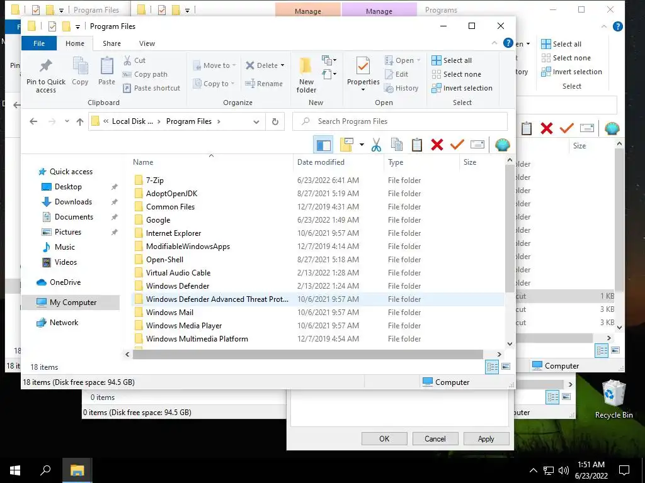Screen dimensions: 645x483
Task: Click the red X Delete icon in the front window toolbar
Action: click(437, 145)
